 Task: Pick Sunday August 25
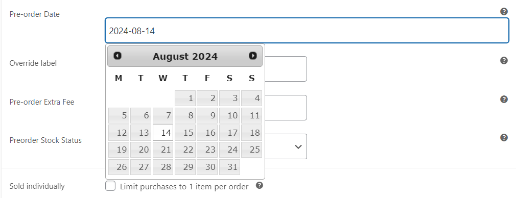point(251,150)
